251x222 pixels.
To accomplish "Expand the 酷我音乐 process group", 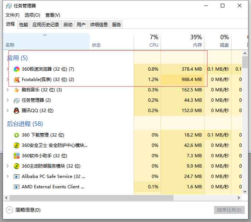I will (7, 90).
